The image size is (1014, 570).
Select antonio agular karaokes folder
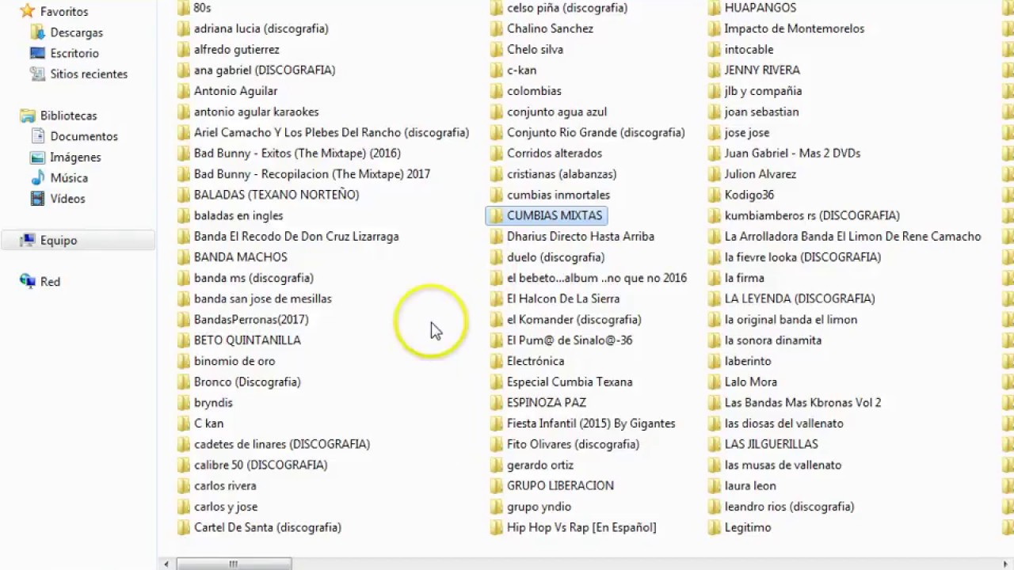(257, 112)
